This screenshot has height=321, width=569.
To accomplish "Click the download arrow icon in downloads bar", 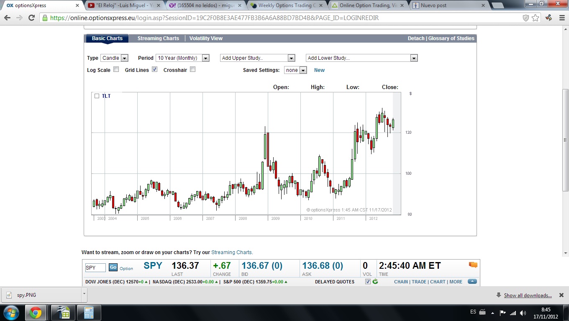I will (499, 295).
